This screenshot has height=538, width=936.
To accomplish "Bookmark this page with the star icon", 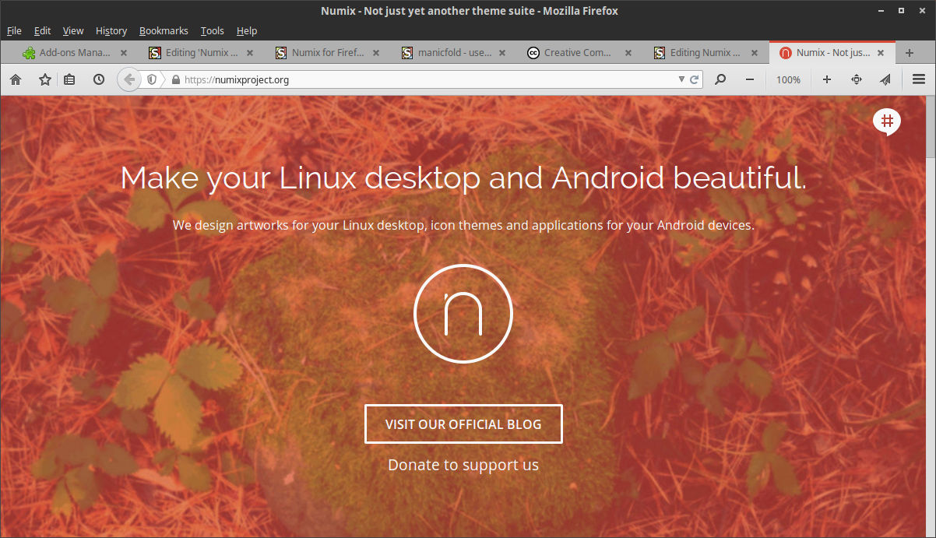I will [44, 79].
